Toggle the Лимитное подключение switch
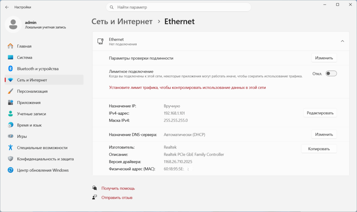This screenshot has width=357, height=212. (331, 74)
